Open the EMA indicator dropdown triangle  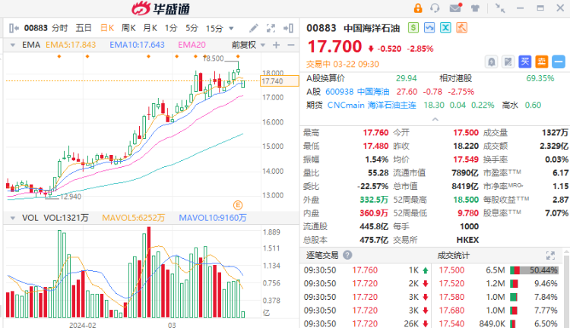pyautogui.click(x=13, y=45)
